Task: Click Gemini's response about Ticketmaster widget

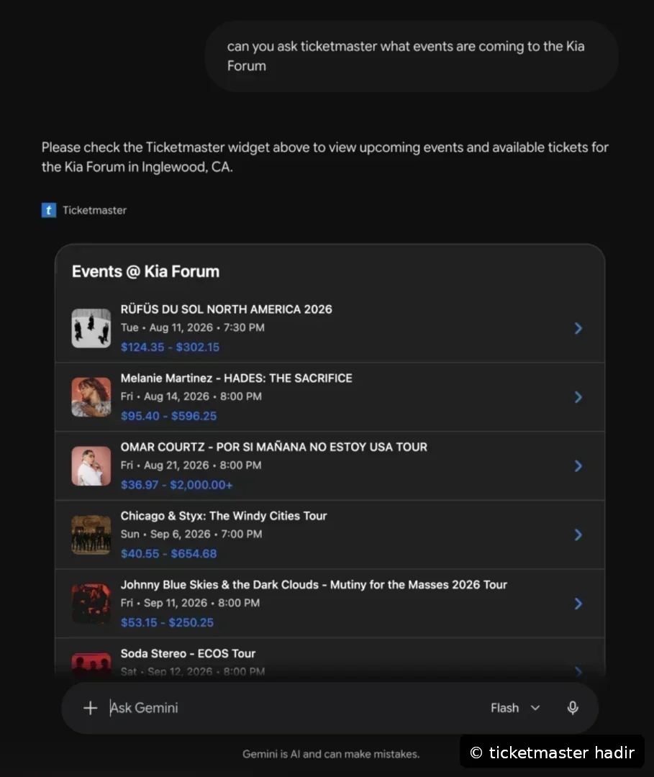Action: 325,157
